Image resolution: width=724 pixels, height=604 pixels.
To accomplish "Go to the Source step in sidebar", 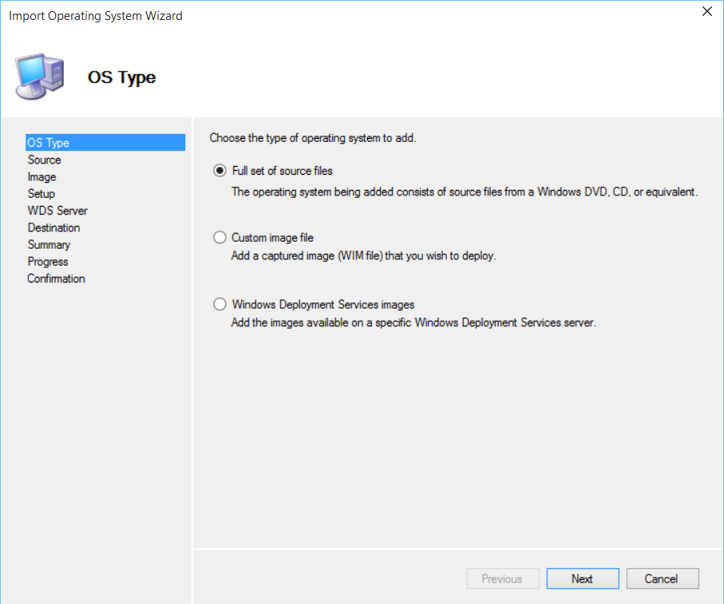I will click(x=44, y=160).
